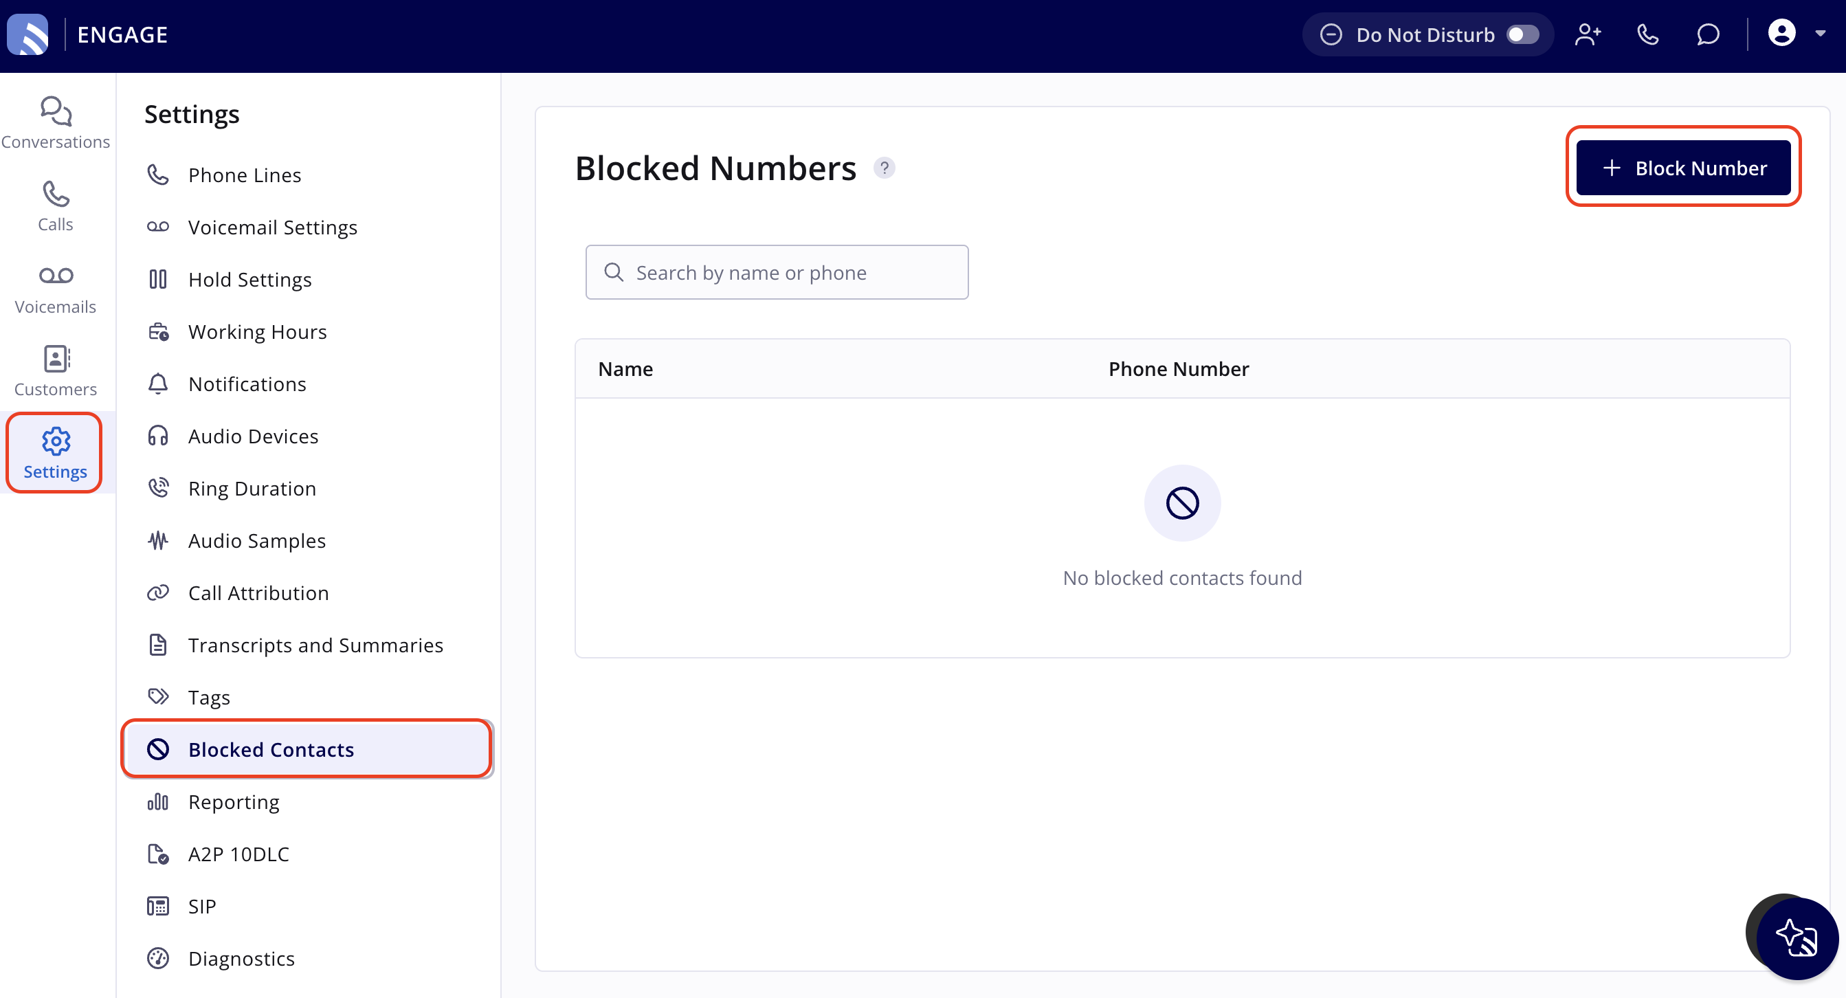
Task: Open Phone Lines settings
Action: (x=308, y=175)
